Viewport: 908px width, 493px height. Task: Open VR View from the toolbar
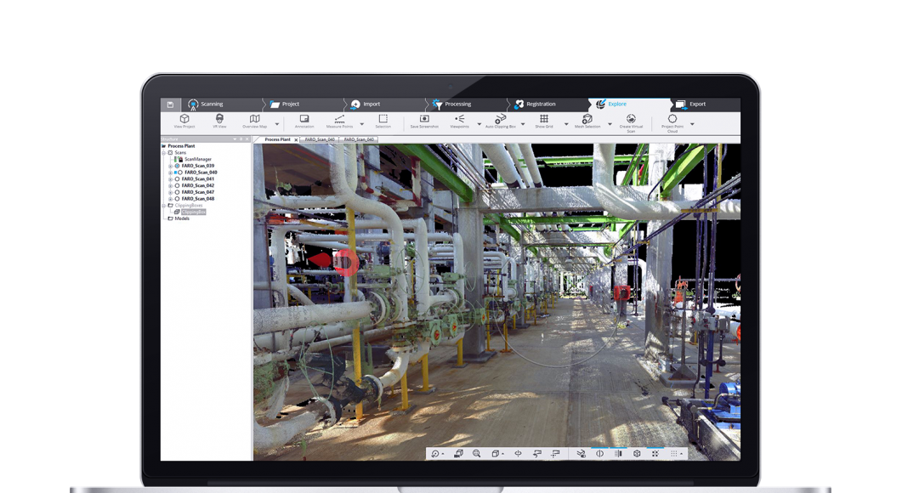[220, 119]
